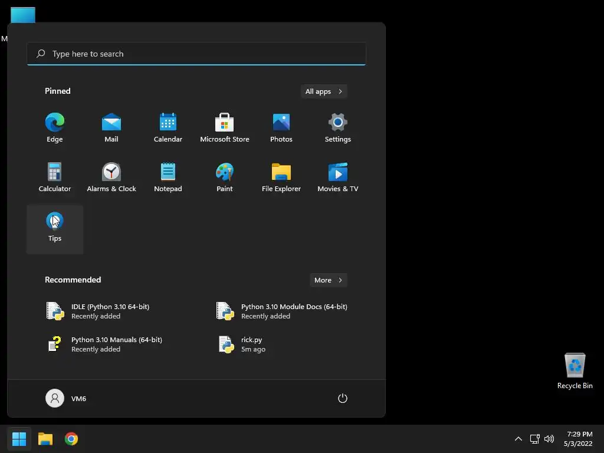This screenshot has height=453, width=604.
Task: Open File Explorer from pinned apps
Action: point(281,178)
